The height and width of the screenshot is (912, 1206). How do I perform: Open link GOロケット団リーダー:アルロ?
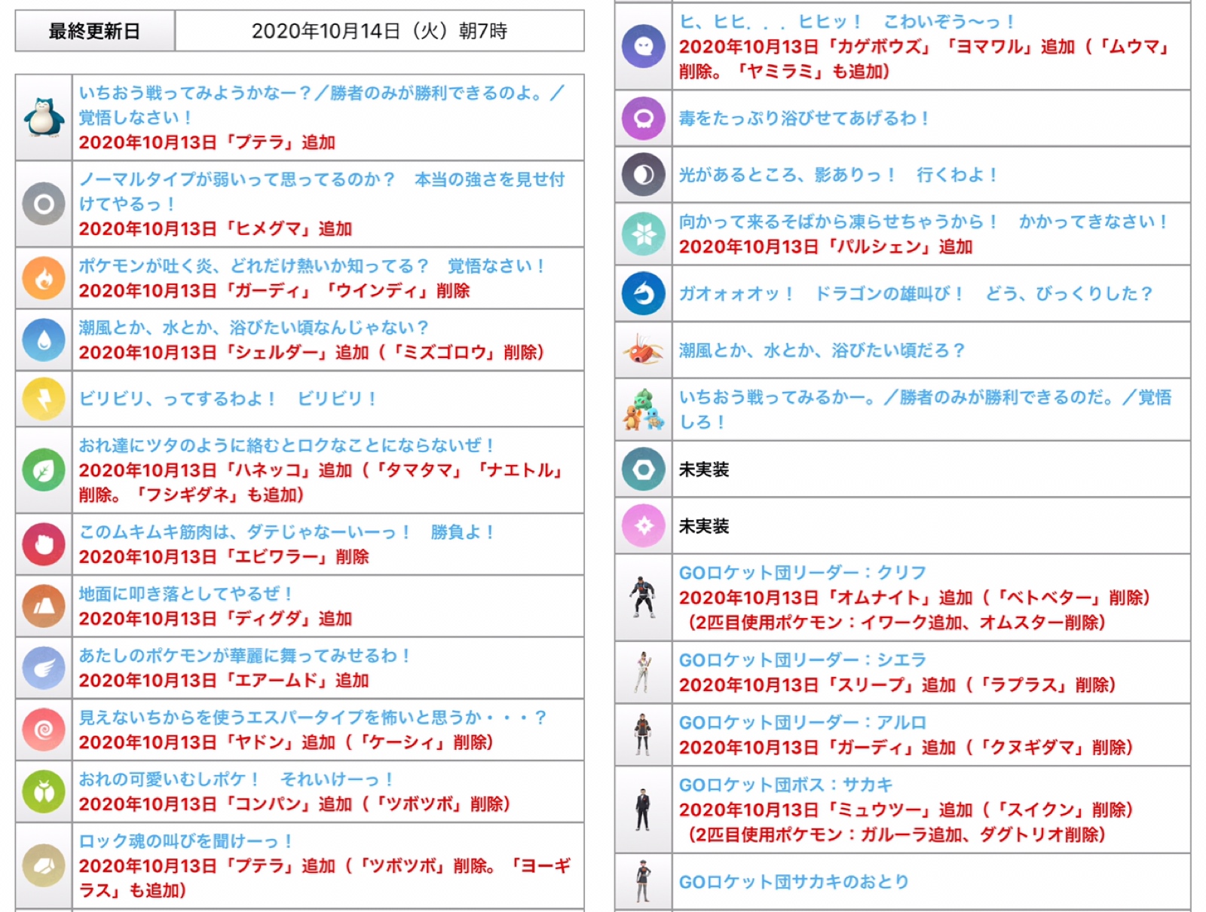click(803, 723)
